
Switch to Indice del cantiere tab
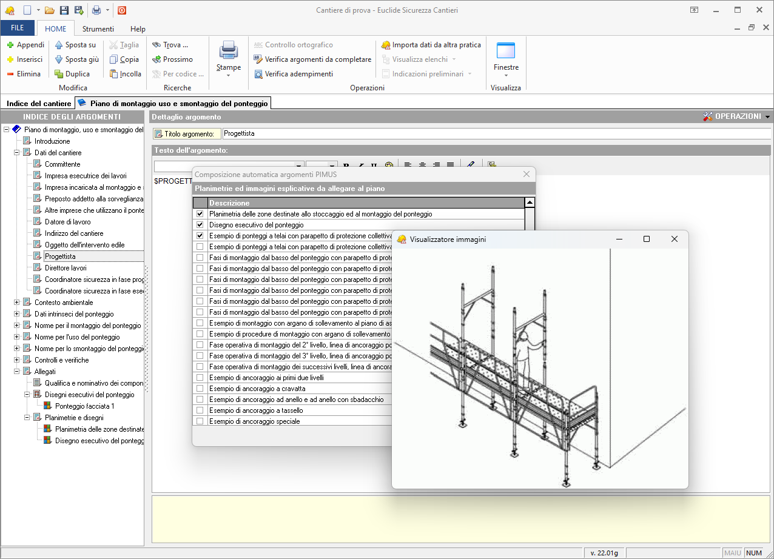click(39, 104)
